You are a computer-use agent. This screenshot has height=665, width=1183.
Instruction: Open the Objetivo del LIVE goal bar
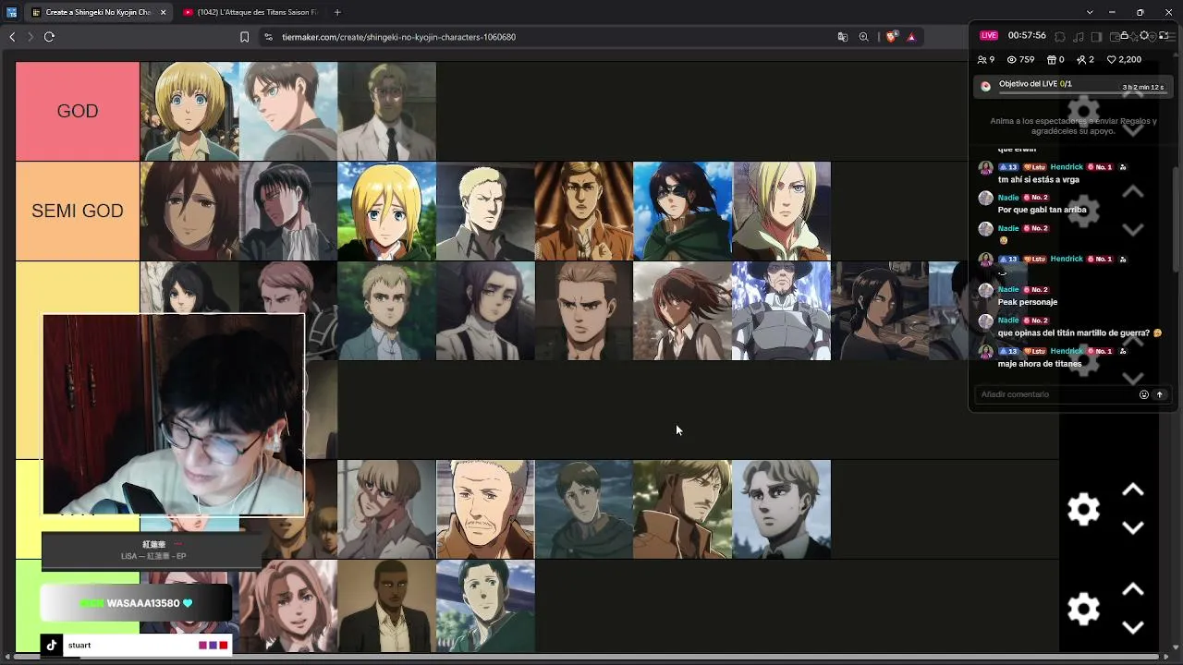click(1072, 86)
